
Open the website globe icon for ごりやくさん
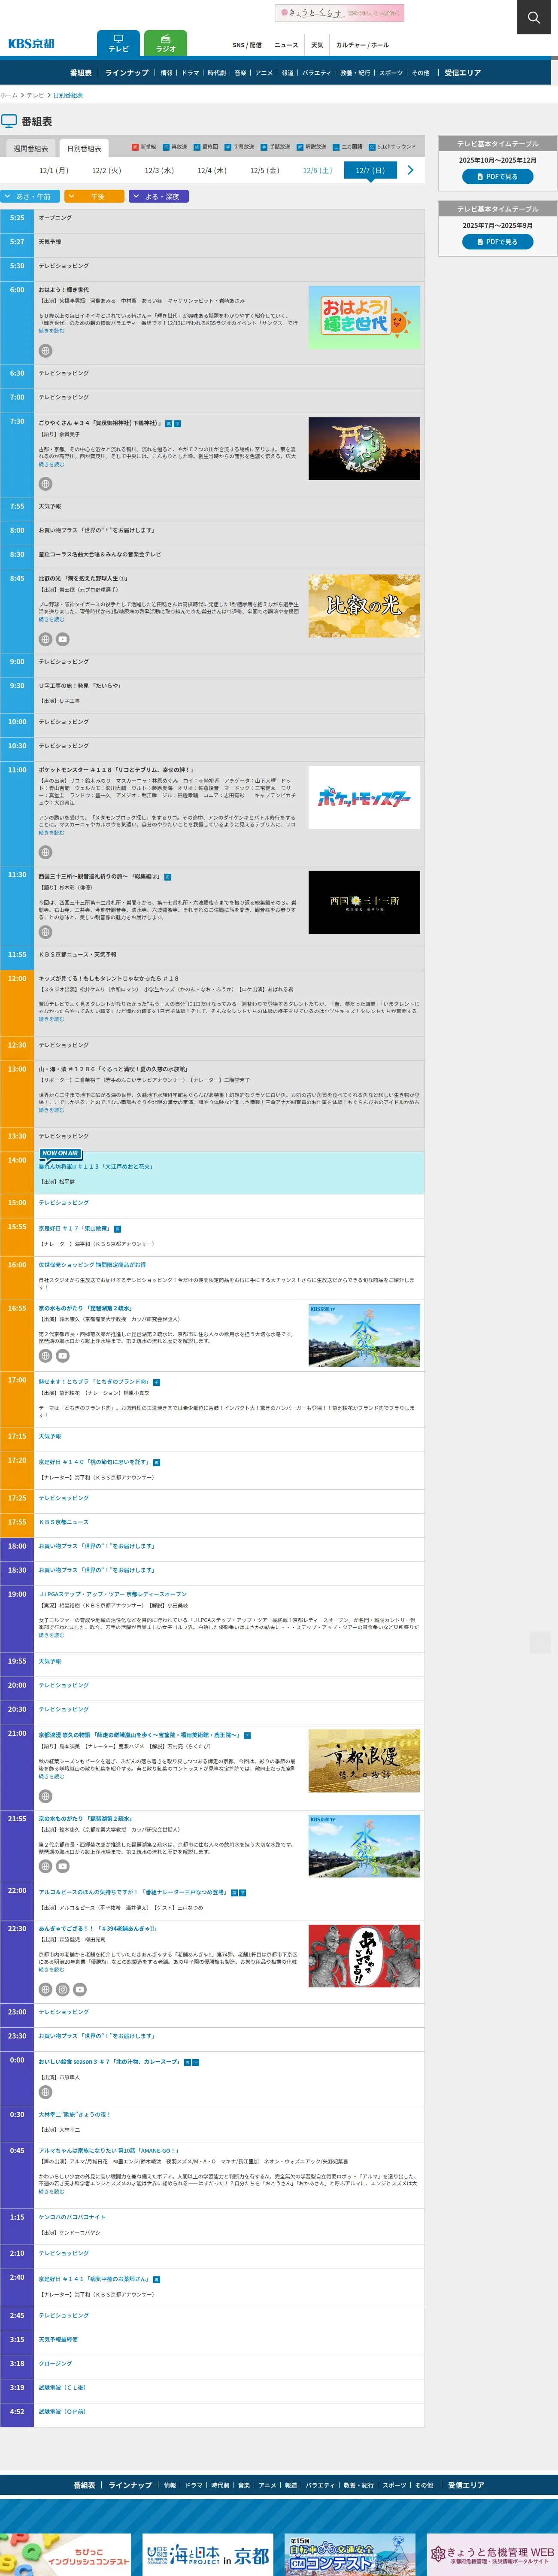(45, 484)
